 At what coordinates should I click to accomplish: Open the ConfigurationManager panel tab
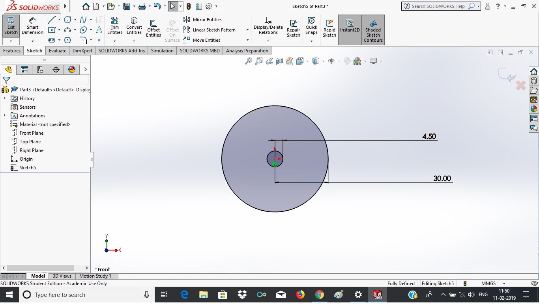coord(40,70)
